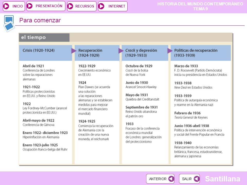
Task: Click the '1938-1940' date entry
Action: 183,143
